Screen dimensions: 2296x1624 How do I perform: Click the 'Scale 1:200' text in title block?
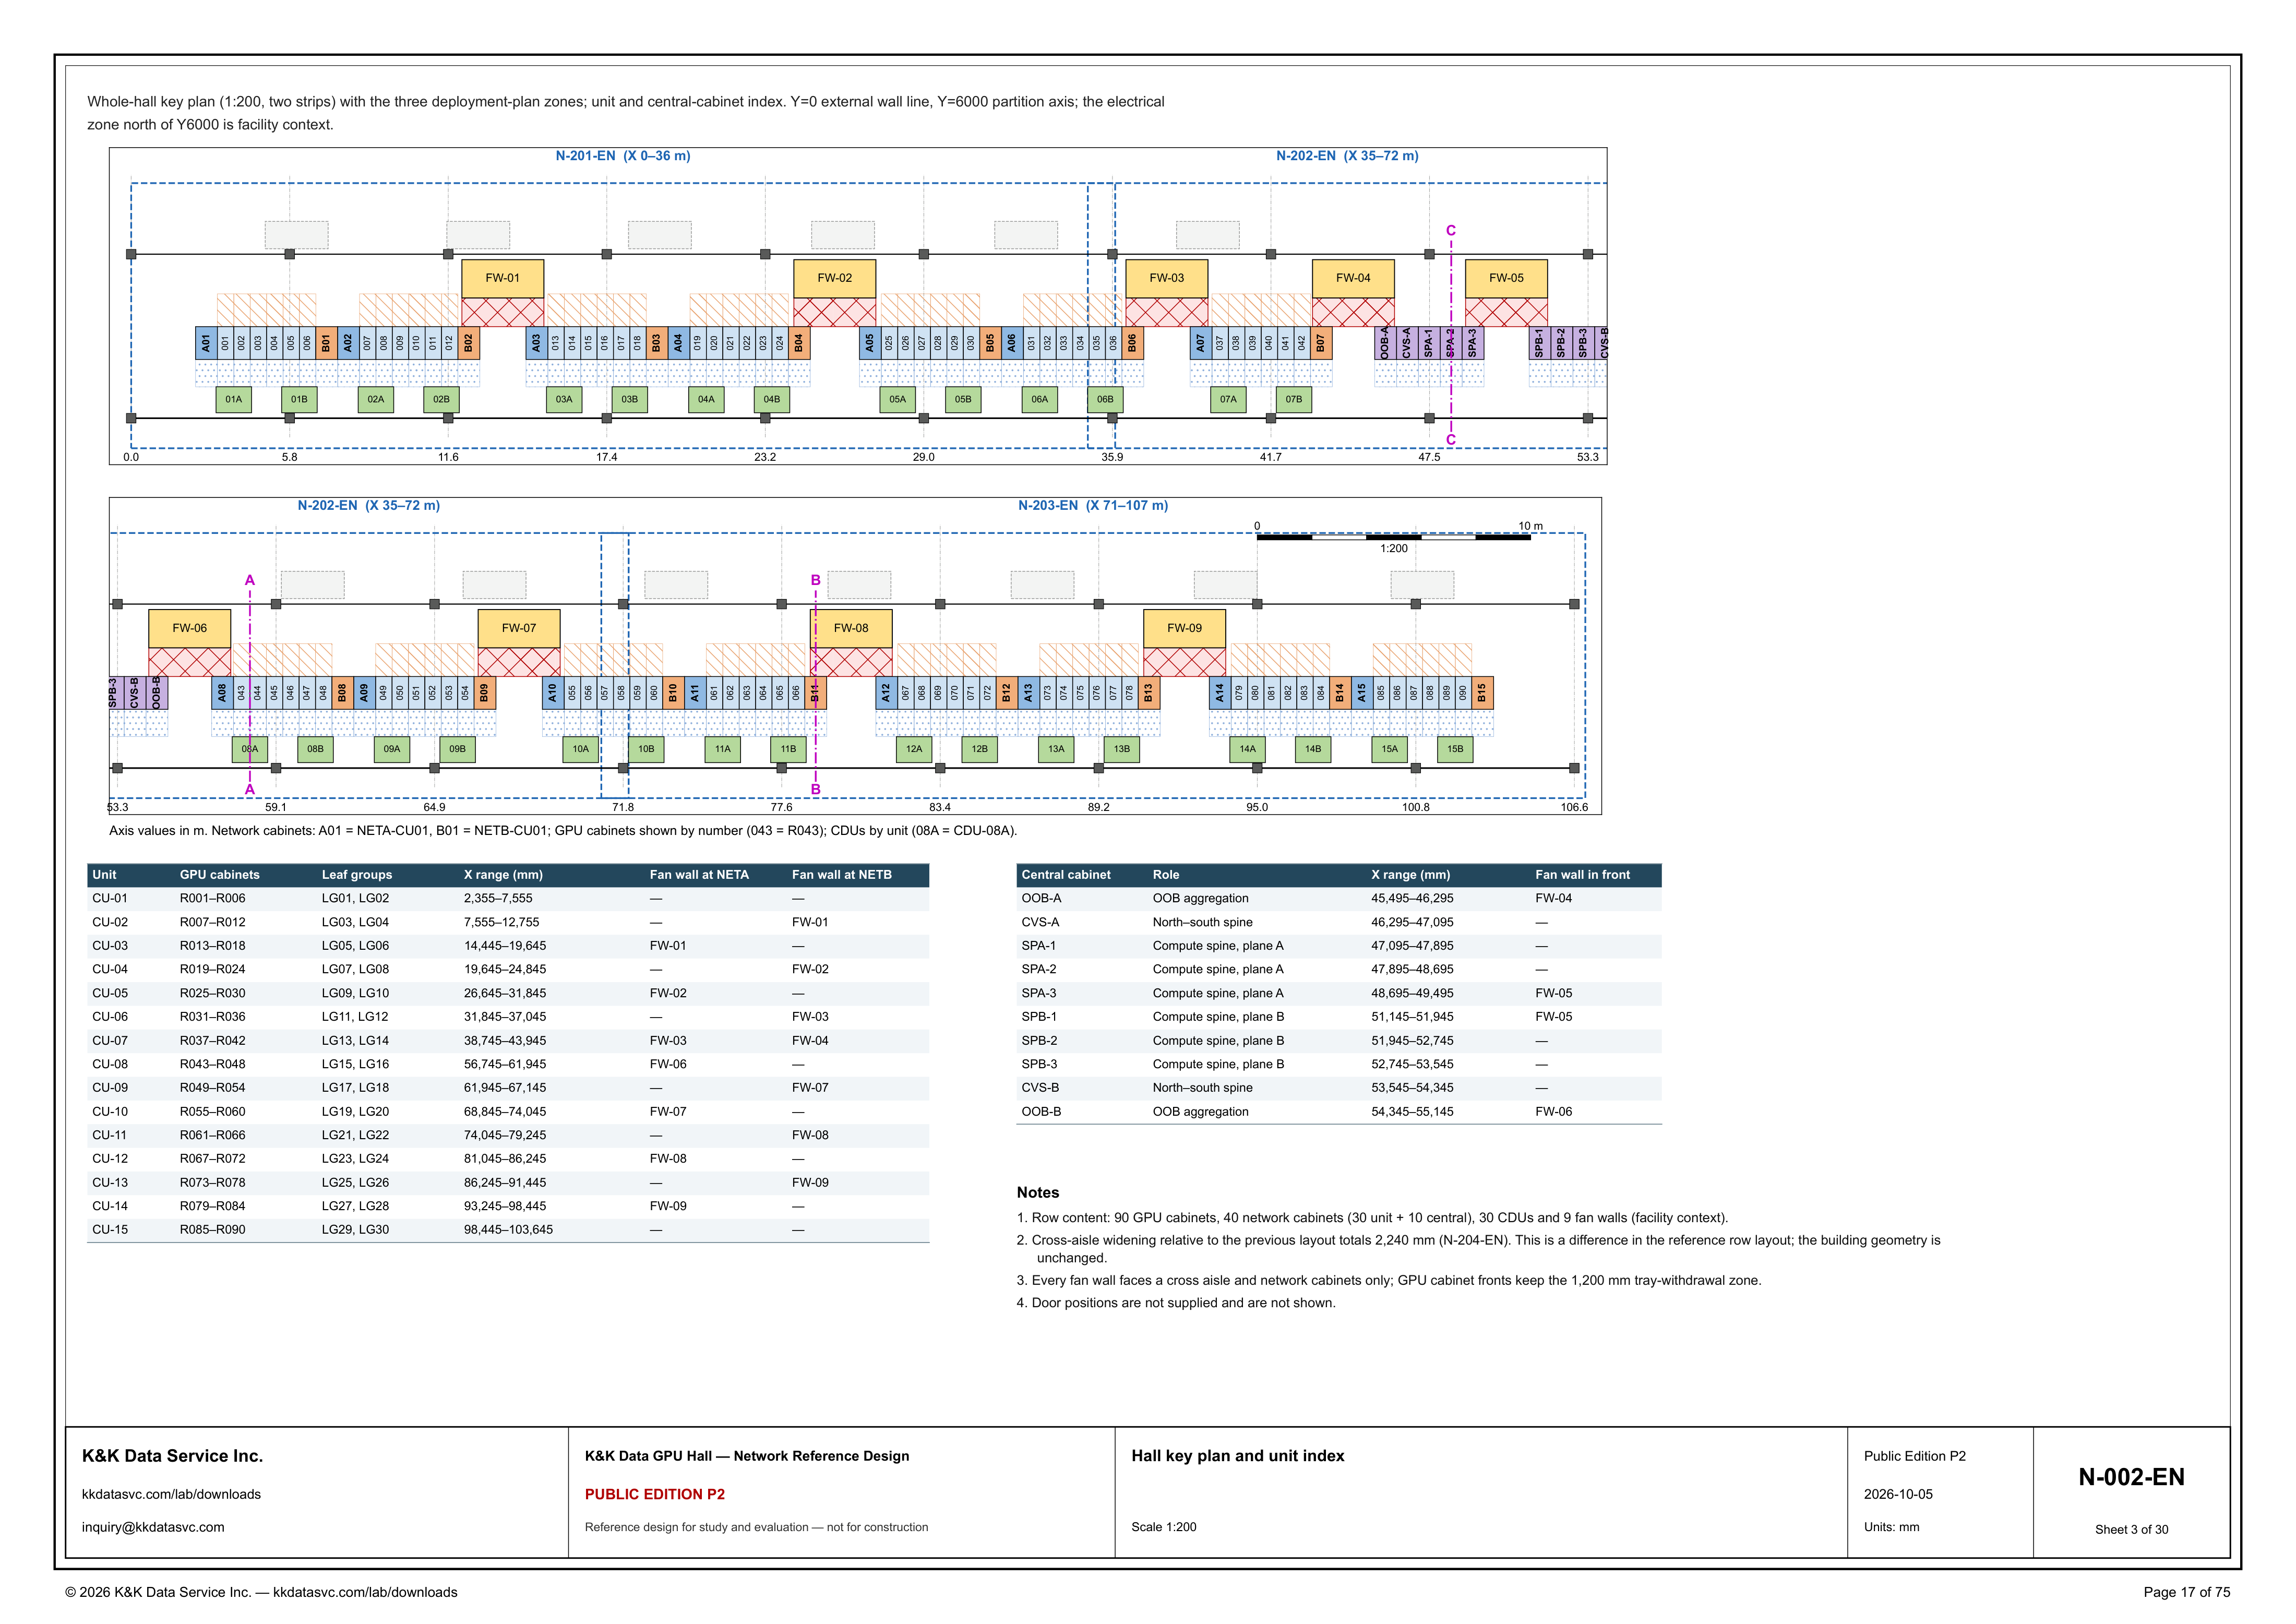coord(1163,1528)
